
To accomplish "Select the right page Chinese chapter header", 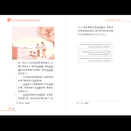I will pyautogui.click(x=113, y=20).
